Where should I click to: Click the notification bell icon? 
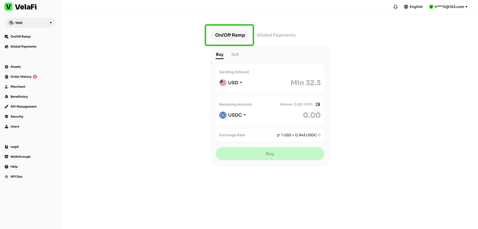click(396, 7)
